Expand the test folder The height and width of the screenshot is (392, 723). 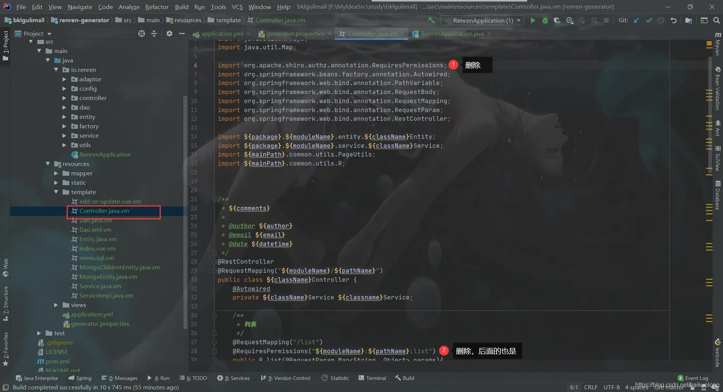pos(40,333)
